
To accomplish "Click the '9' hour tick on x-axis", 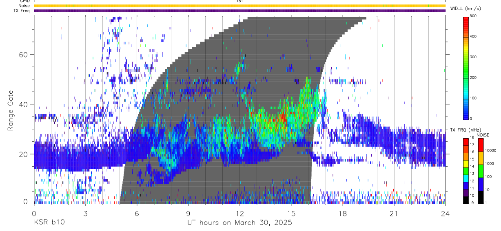I will click(188, 213).
